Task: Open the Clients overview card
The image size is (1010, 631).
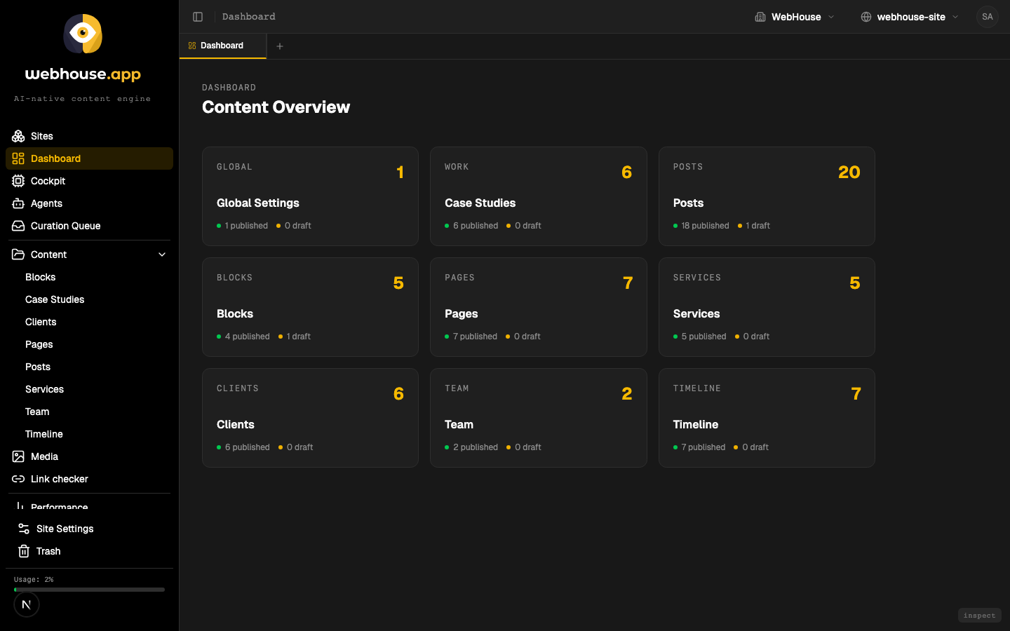Action: (x=310, y=418)
